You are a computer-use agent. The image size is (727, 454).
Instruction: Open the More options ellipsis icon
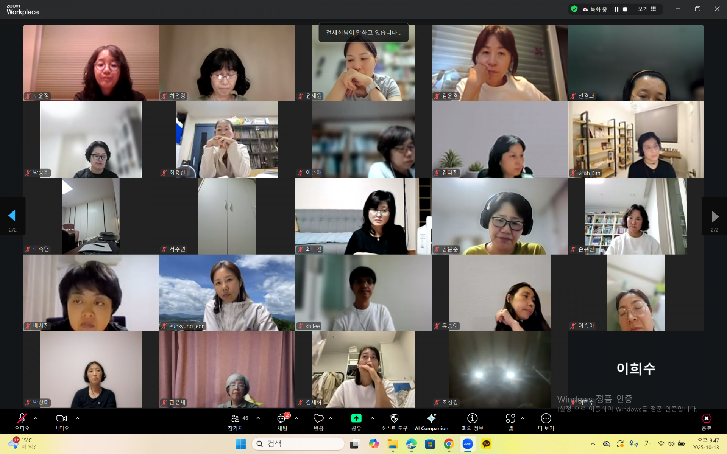point(546,418)
